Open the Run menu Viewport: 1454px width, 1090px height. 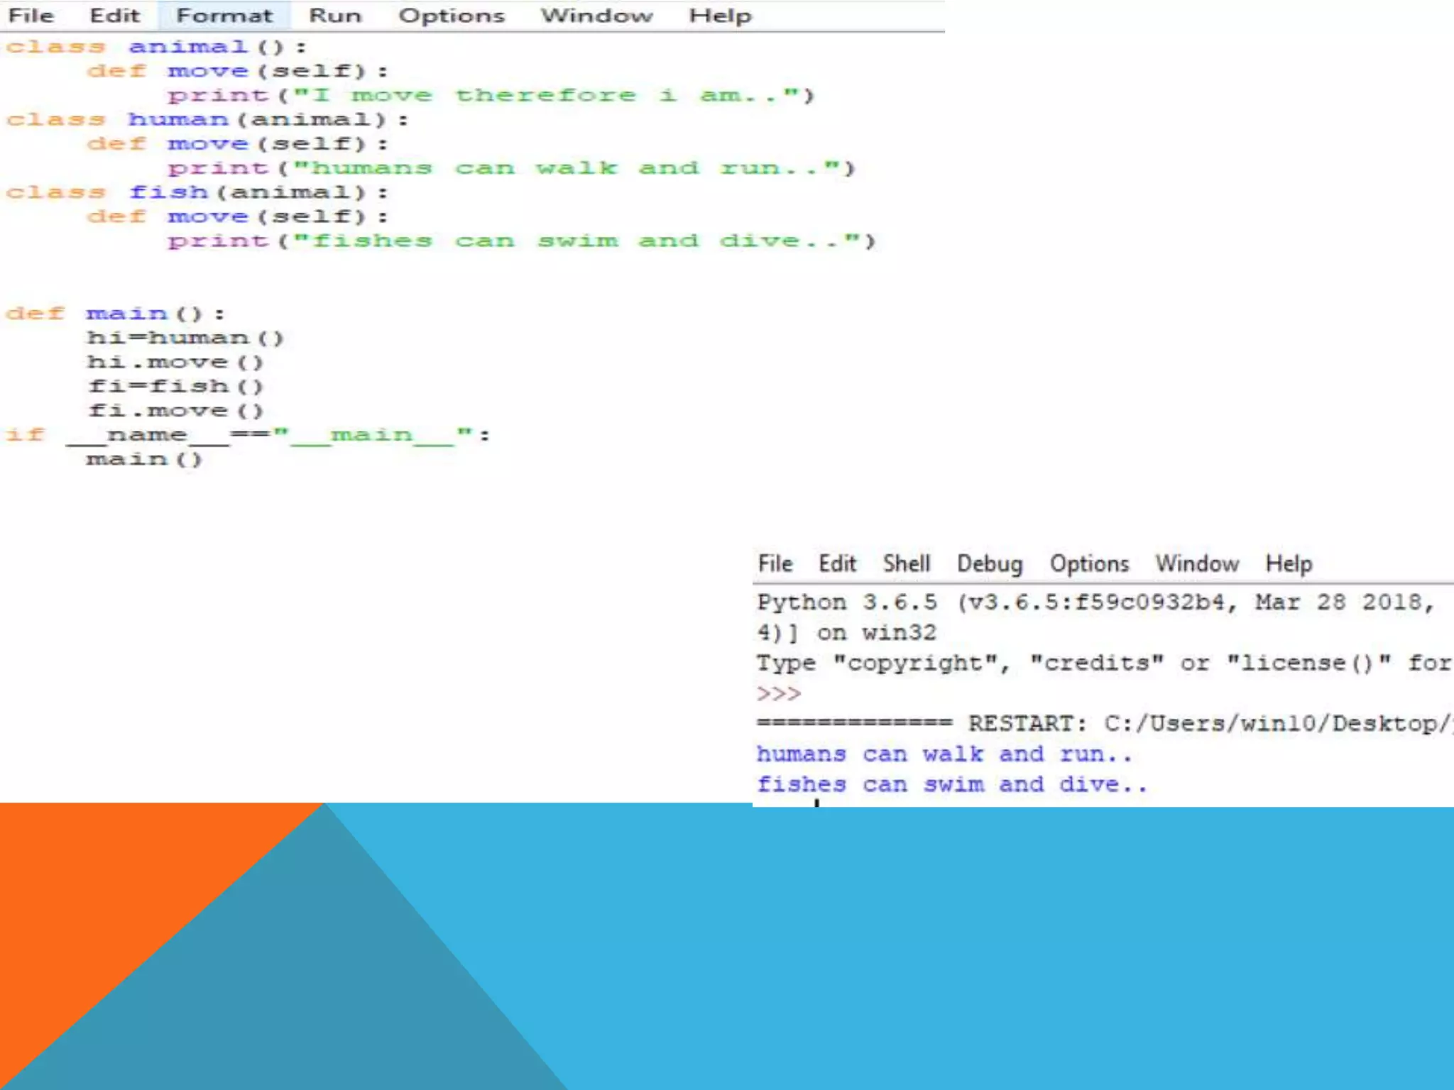click(x=334, y=16)
